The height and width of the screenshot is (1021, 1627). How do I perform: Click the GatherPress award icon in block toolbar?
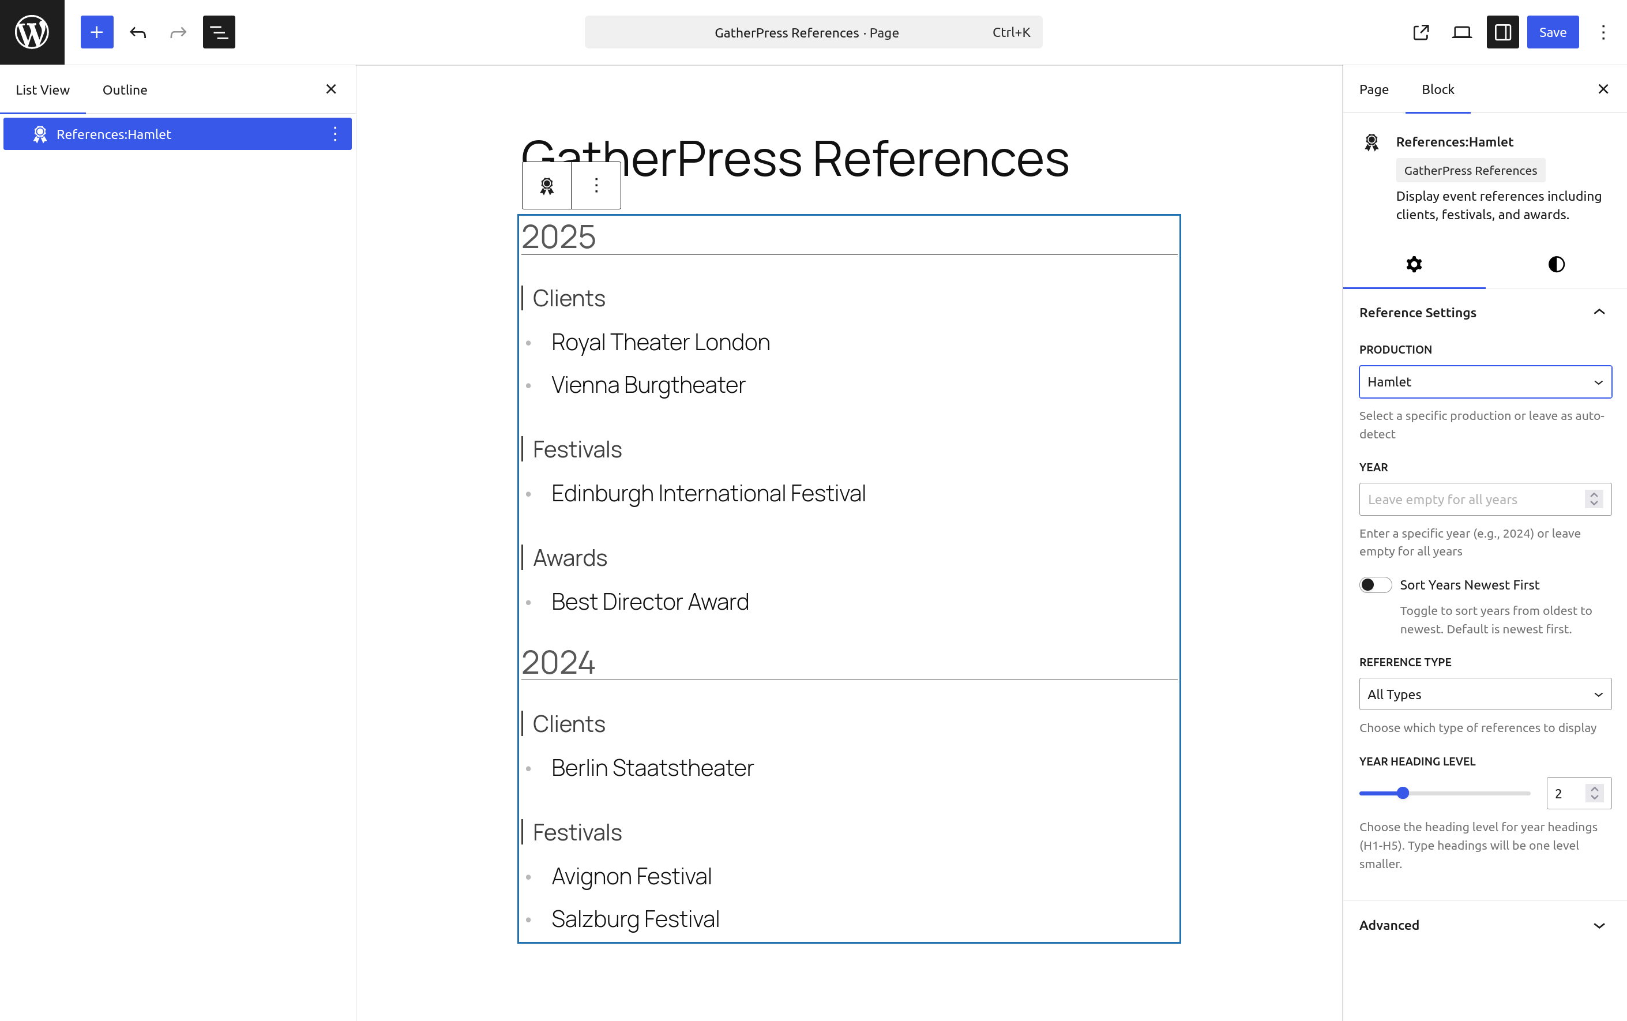click(546, 185)
